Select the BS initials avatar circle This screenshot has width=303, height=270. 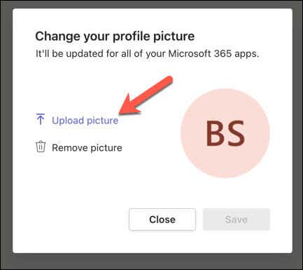coord(225,133)
